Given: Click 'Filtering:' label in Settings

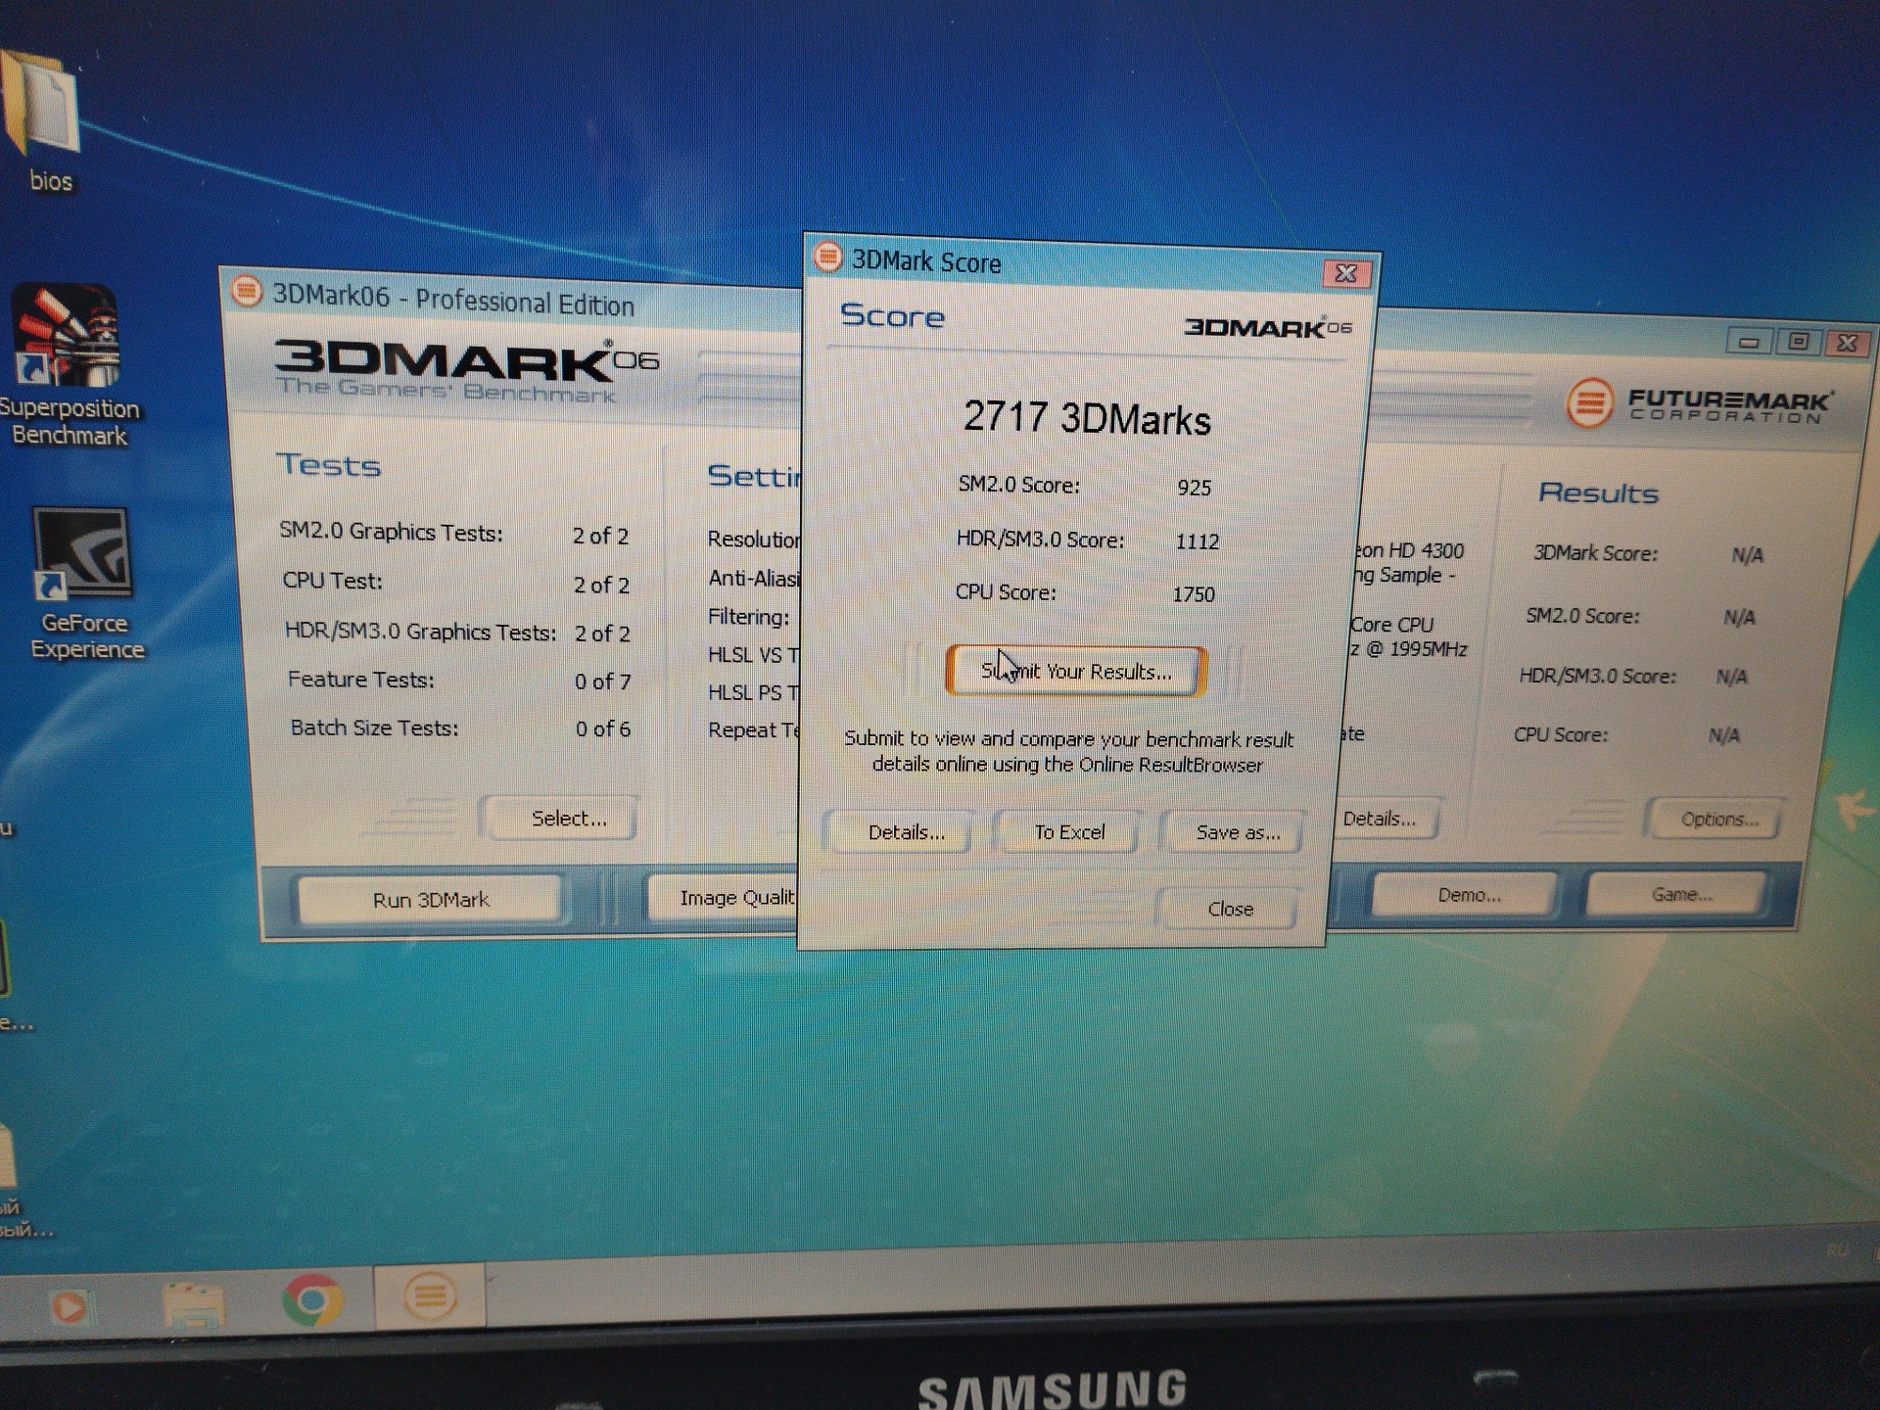Looking at the screenshot, I should 748,617.
